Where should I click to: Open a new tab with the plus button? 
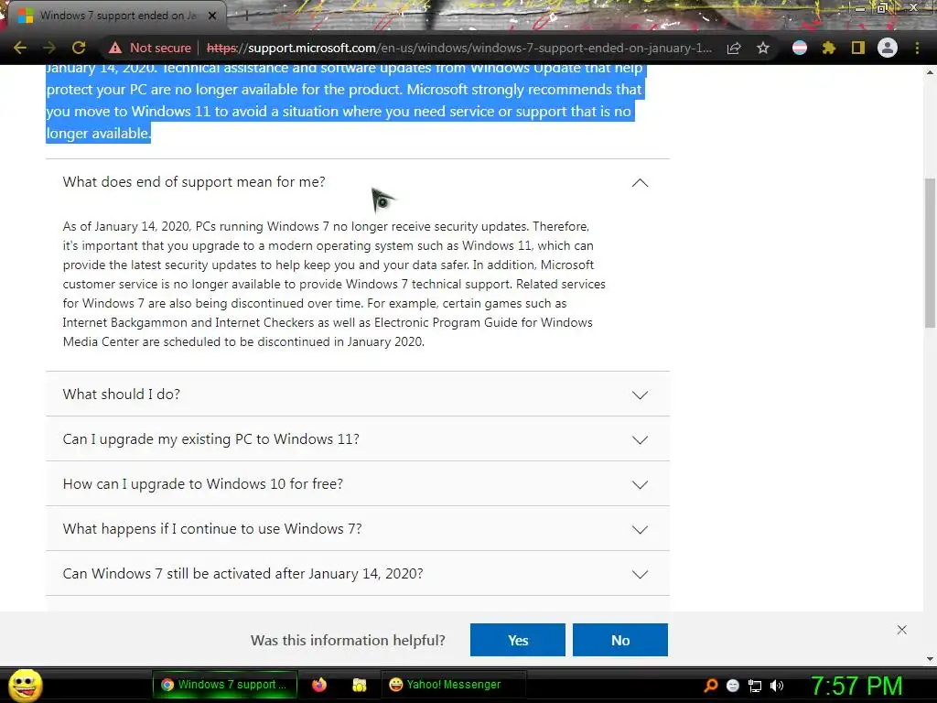click(246, 16)
